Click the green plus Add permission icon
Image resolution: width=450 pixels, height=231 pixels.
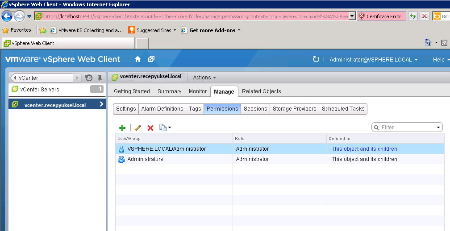pyautogui.click(x=122, y=128)
